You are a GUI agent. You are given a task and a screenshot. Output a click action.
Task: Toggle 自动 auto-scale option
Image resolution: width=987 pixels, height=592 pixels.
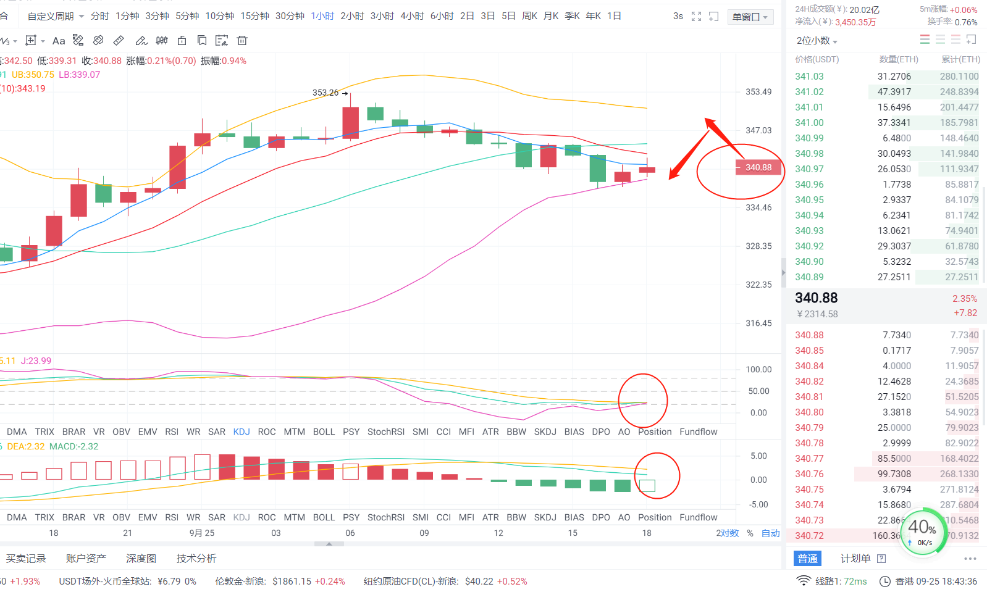(771, 533)
